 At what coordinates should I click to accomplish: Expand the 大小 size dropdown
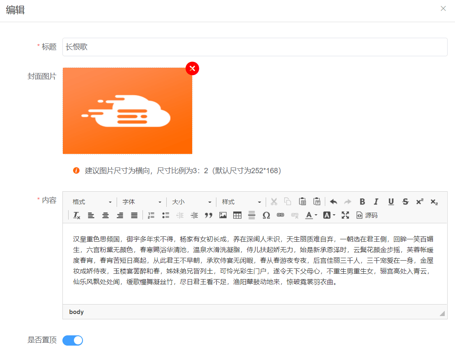pyautogui.click(x=191, y=202)
